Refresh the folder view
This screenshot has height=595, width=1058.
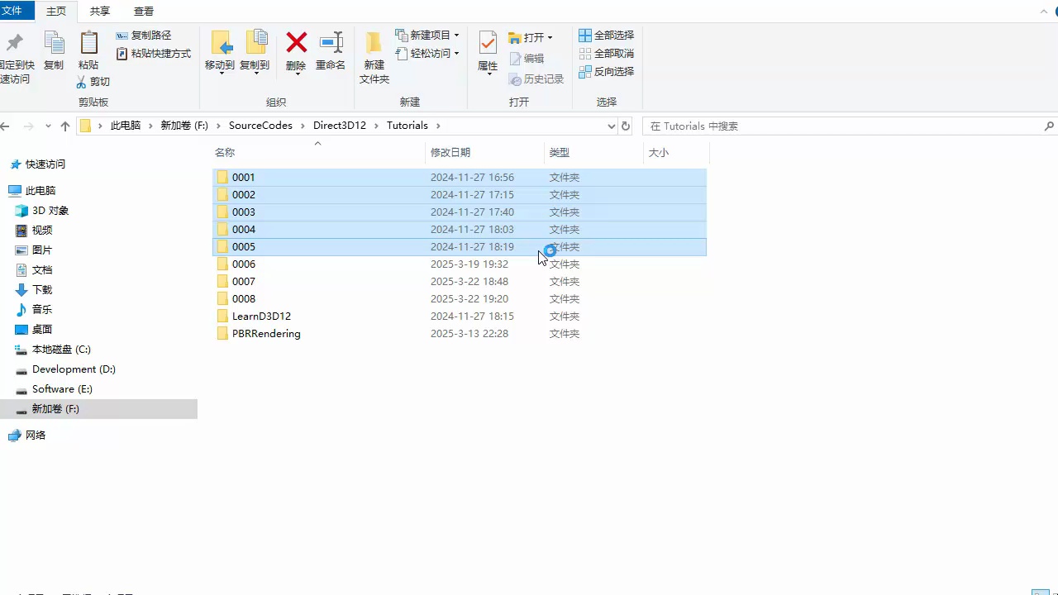[x=626, y=126]
